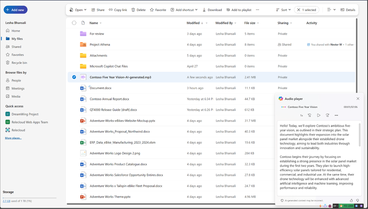Open the Sort dropdown
The height and width of the screenshot is (209, 368).
(284, 10)
